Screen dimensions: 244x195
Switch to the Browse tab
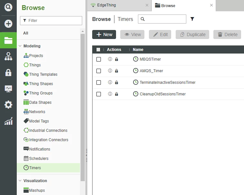(x=184, y=5)
